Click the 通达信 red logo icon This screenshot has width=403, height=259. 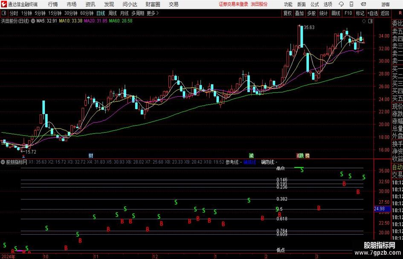tap(4, 4)
